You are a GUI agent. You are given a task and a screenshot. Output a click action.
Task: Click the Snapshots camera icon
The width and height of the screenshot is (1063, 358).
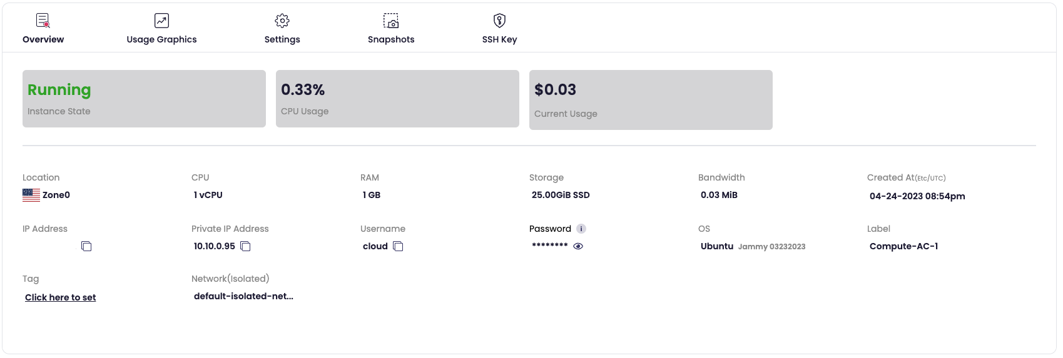click(391, 21)
